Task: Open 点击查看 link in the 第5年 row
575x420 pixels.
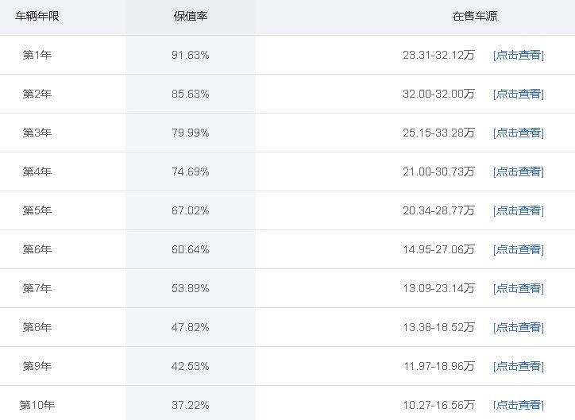Action: coord(518,210)
